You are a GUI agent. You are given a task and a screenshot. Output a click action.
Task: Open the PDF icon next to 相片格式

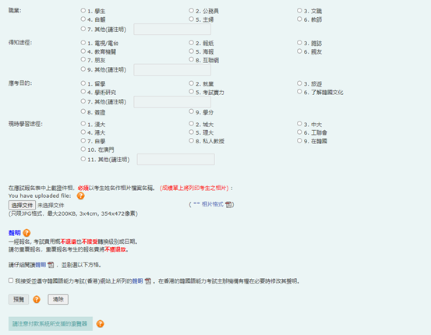(228, 204)
